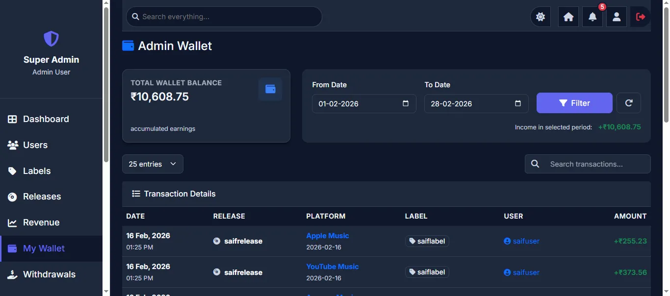Toggle the light/dark theme sun icon
This screenshot has height=296, width=670.
coord(541,17)
